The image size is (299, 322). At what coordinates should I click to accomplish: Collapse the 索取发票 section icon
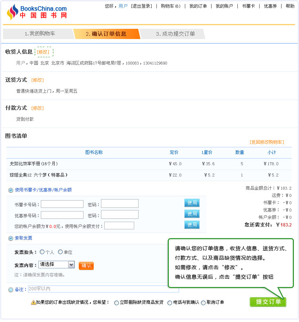(11, 238)
